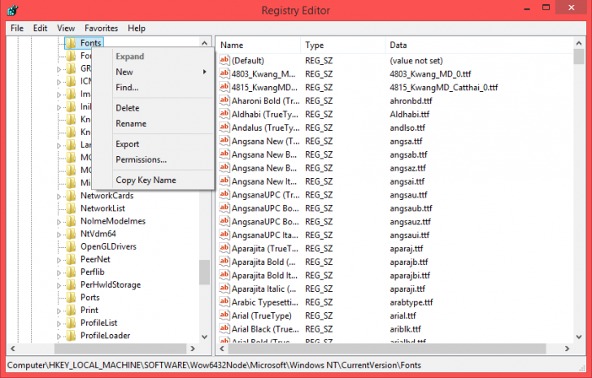Expand the NoImeModeImes key
The width and height of the screenshot is (592, 378).
pos(59,222)
